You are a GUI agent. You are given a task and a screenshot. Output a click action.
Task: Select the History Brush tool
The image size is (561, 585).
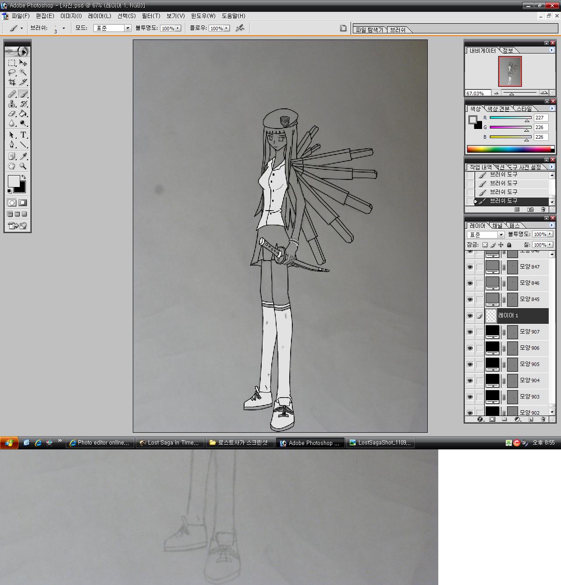tap(23, 104)
